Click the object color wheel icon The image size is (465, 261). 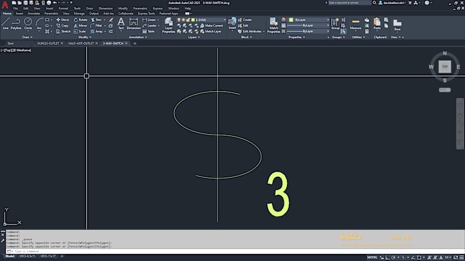(284, 20)
